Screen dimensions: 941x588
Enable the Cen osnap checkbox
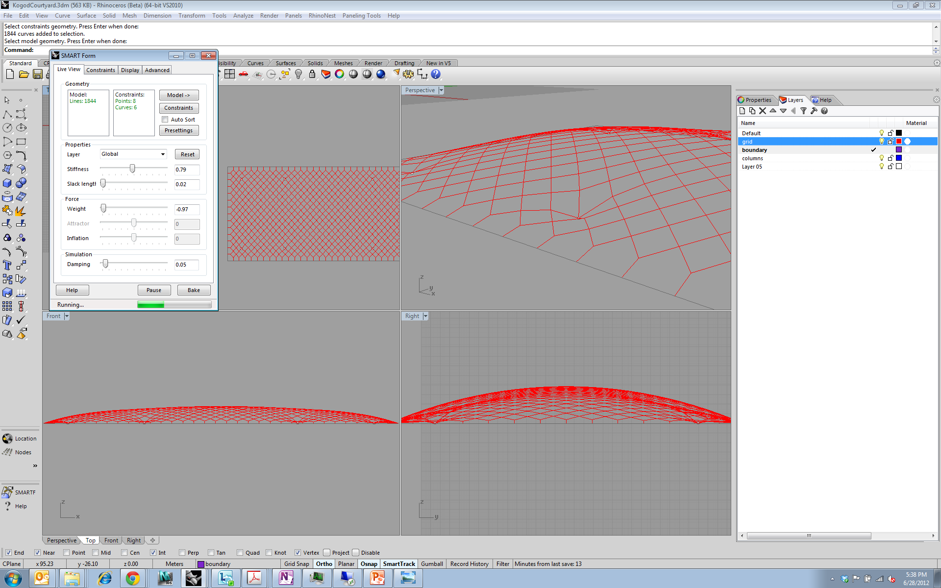coord(124,553)
